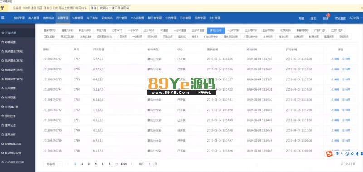Viewport: 363px width, 172px height.
Task: Open the 在线 notification badge item
Action: click(325, 18)
